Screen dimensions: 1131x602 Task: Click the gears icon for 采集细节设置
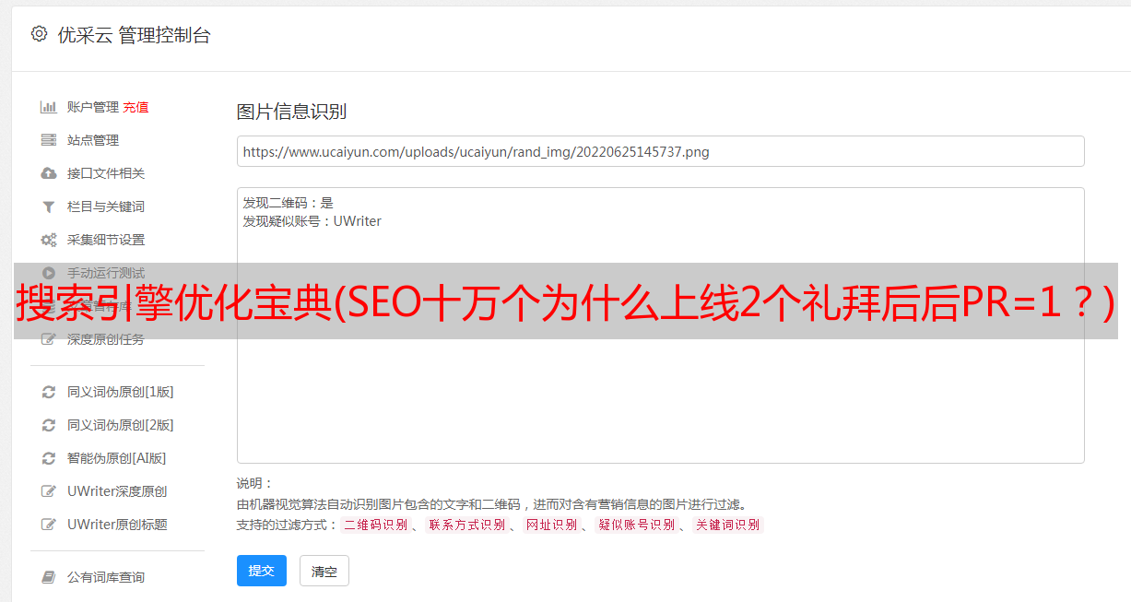pos(49,240)
